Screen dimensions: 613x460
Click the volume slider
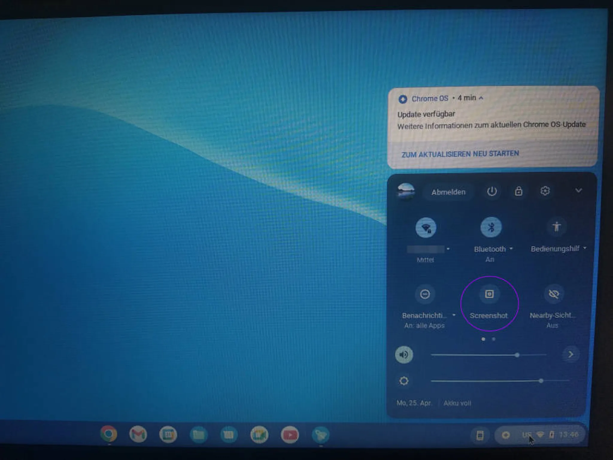coord(489,355)
